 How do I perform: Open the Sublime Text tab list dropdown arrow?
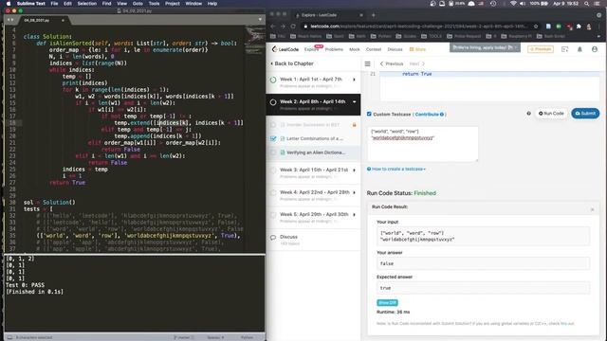(260, 19)
